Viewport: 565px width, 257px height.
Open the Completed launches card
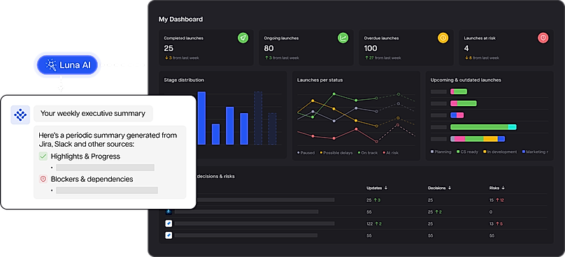[x=206, y=47]
